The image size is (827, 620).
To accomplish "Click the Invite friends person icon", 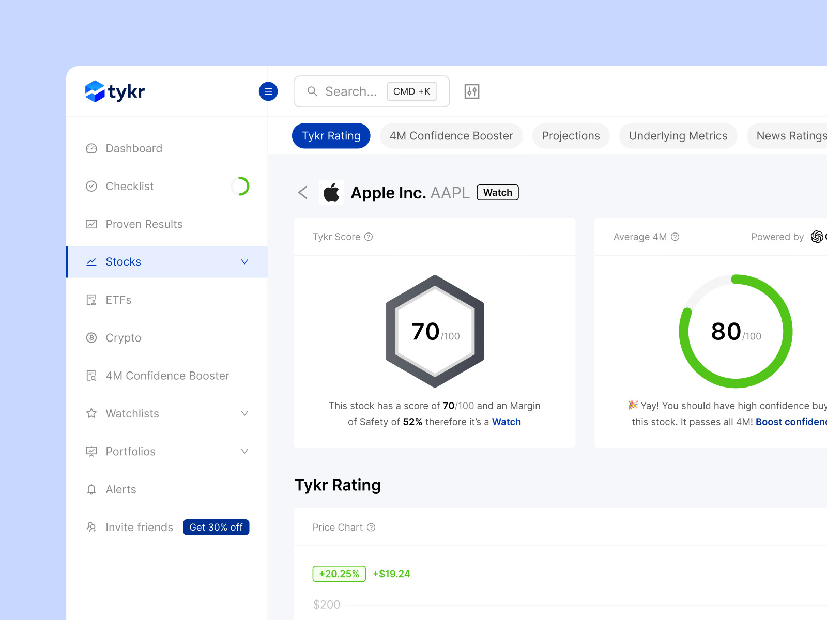I will (x=91, y=527).
